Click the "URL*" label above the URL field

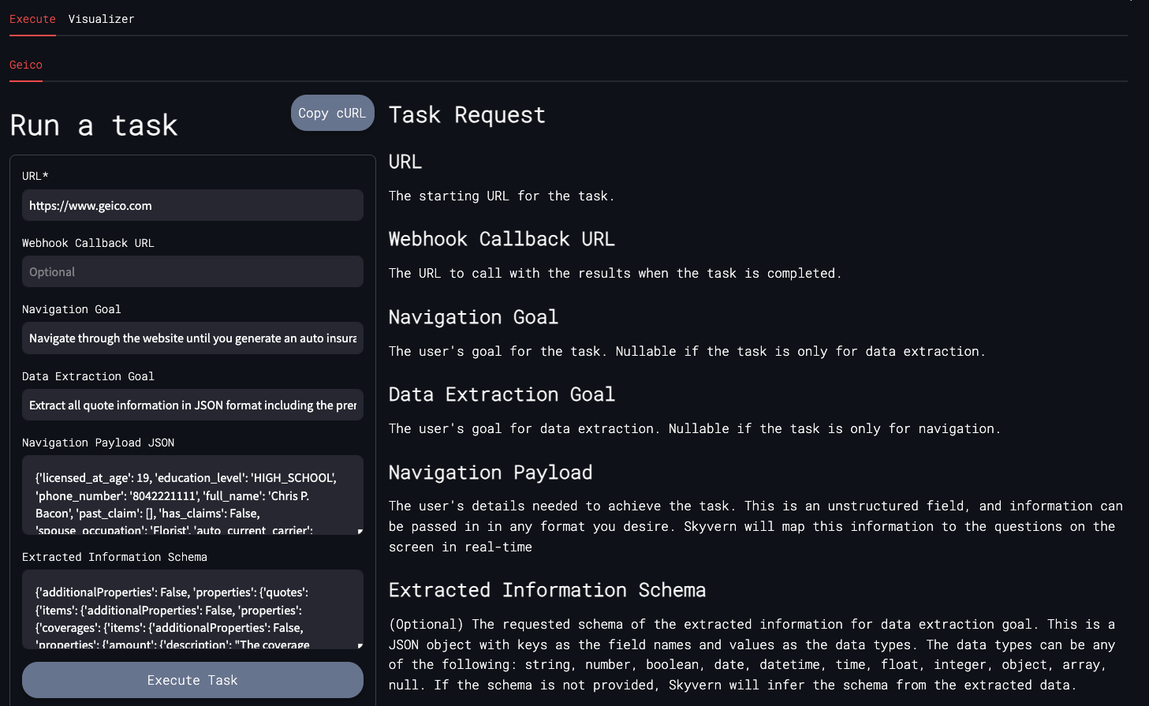click(x=35, y=176)
